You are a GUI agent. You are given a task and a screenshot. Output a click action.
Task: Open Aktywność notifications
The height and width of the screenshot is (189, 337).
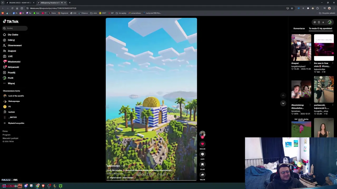point(11,67)
